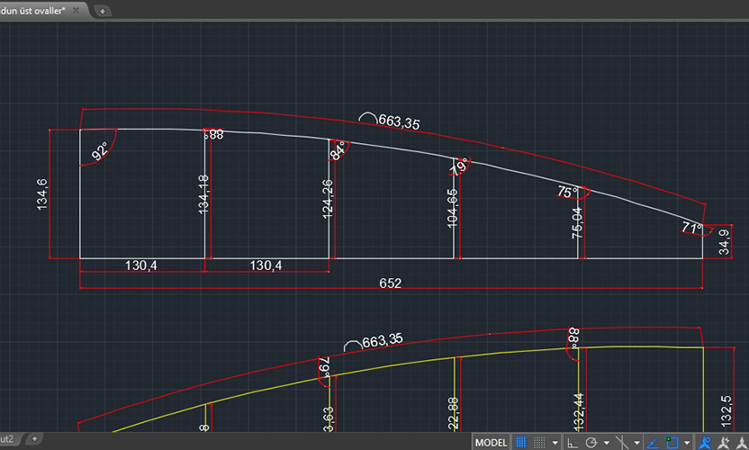The height and width of the screenshot is (450, 749).
Task: Click the isometric drafting icon
Action: click(621, 443)
